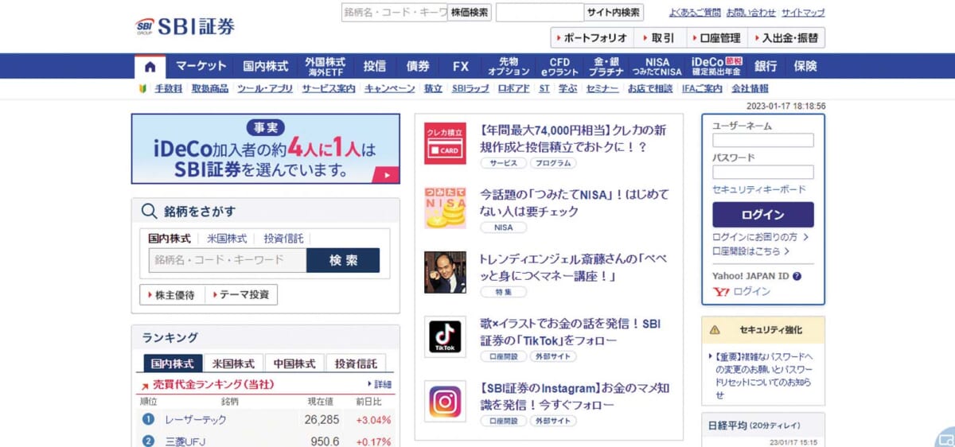Click the 入出金・振替 button
Image resolution: width=955 pixels, height=447 pixels.
point(787,37)
